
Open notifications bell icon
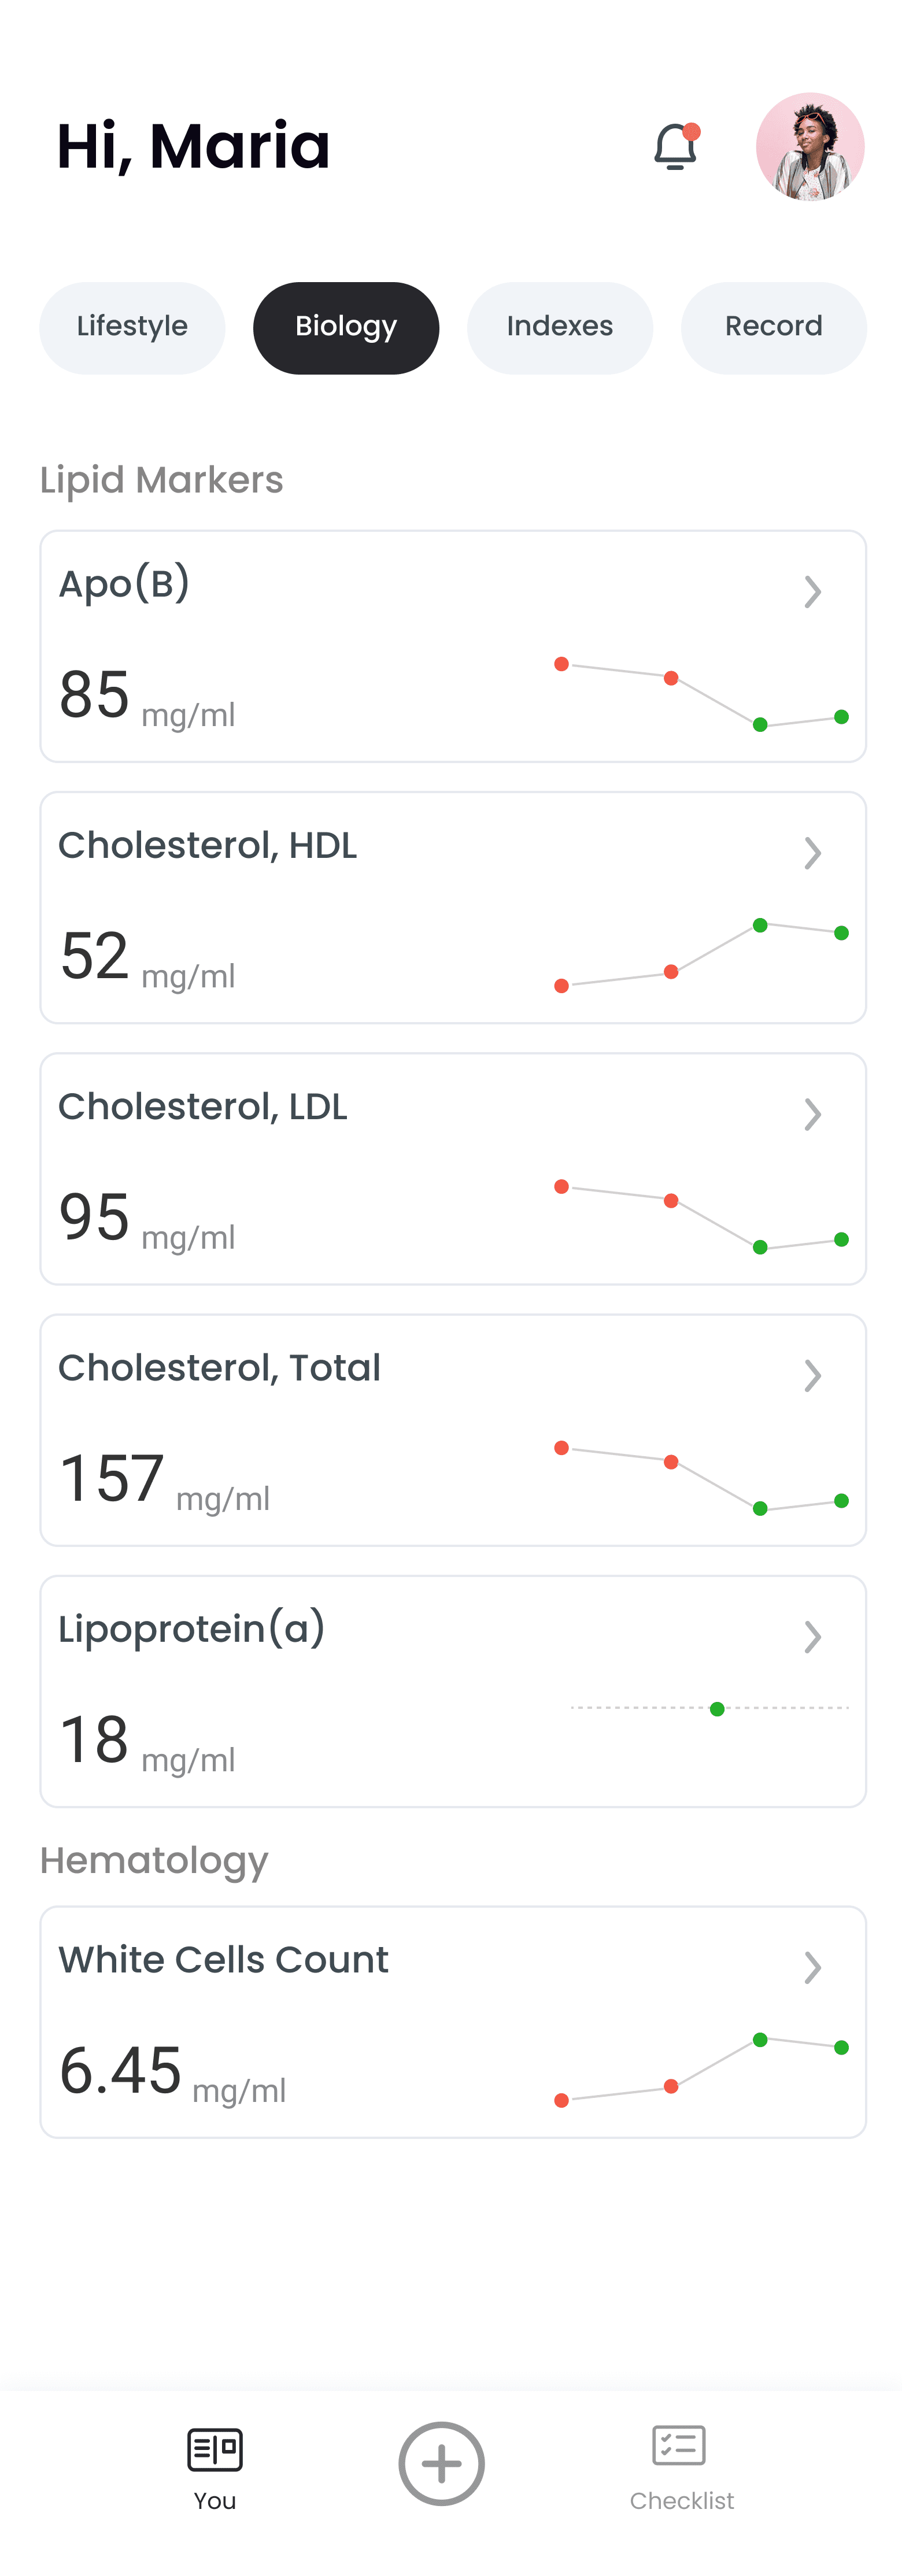(x=676, y=147)
